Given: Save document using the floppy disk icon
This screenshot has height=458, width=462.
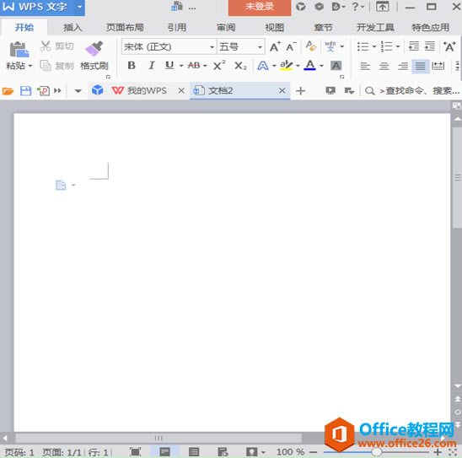Looking at the screenshot, I should point(25,91).
